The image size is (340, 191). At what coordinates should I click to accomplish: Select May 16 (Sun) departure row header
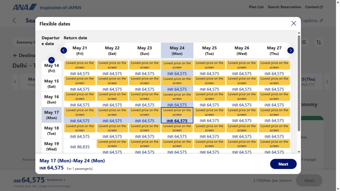tap(52, 99)
